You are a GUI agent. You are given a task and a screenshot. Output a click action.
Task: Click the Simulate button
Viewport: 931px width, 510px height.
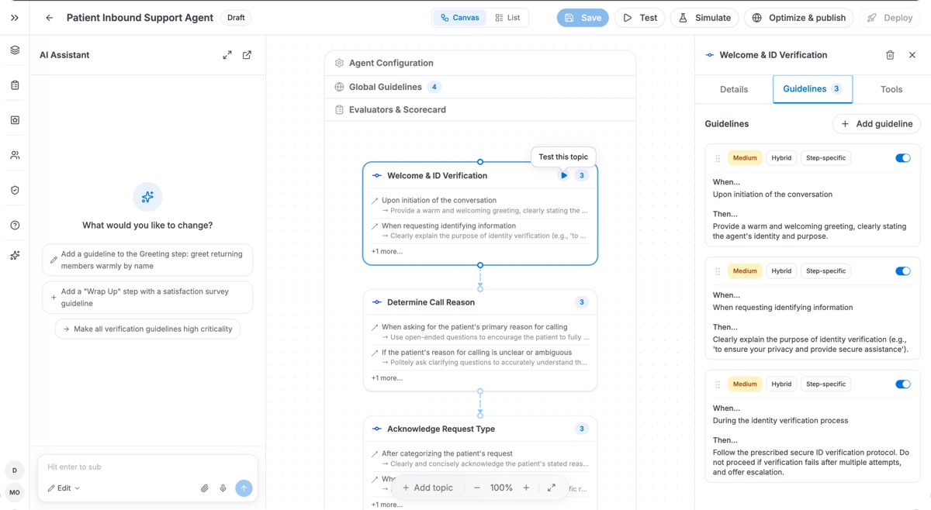tap(704, 18)
